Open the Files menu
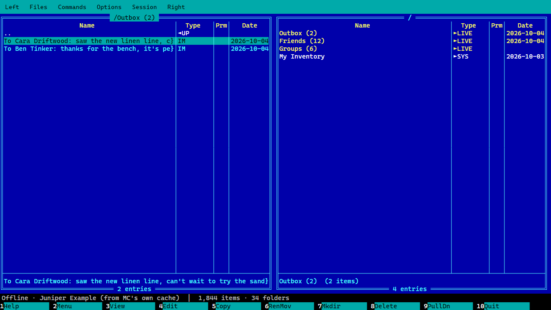This screenshot has width=551, height=310. click(38, 7)
